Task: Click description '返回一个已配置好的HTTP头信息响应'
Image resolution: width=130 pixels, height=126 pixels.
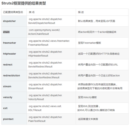Action: coord(99,54)
